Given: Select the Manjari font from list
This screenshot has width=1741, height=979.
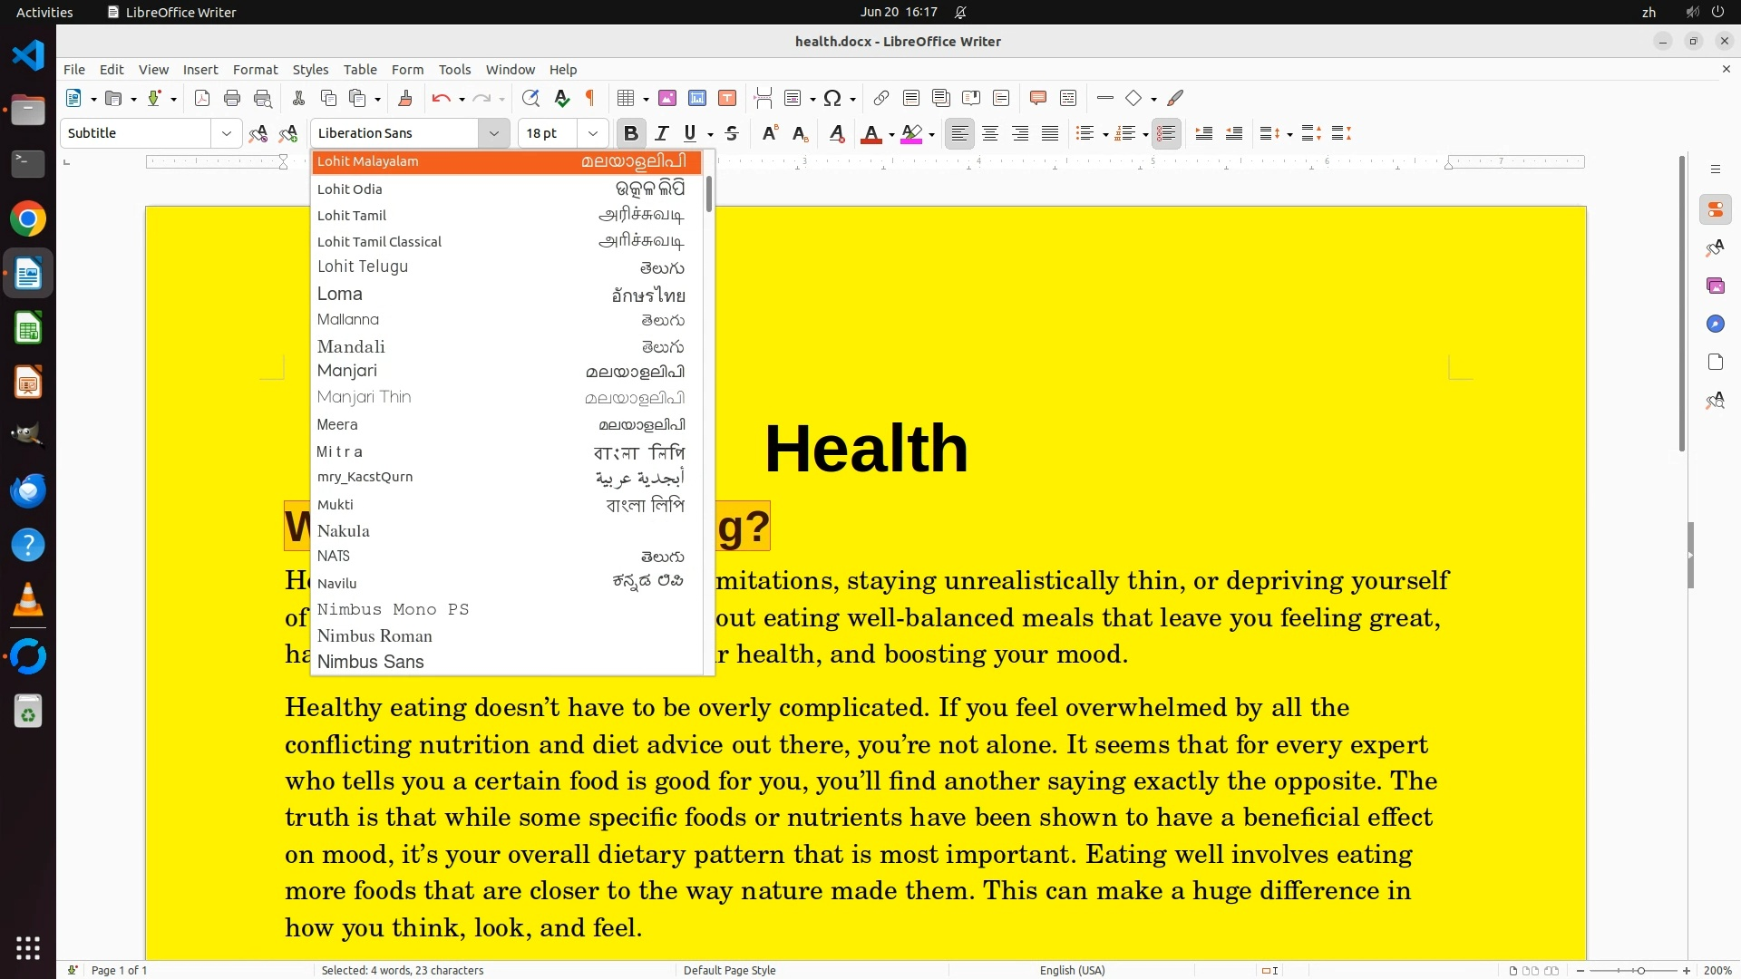Looking at the screenshot, I should click(x=347, y=371).
